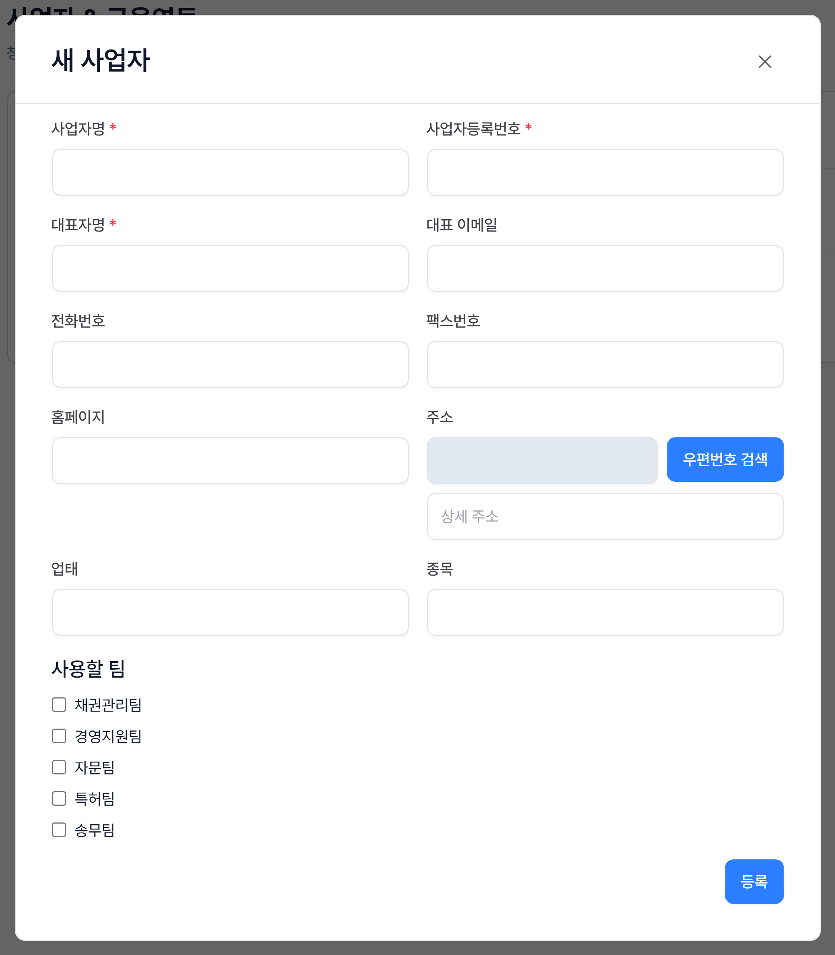Focus the 사업자등록번호 input field
Image resolution: width=835 pixels, height=955 pixels.
pyautogui.click(x=605, y=172)
